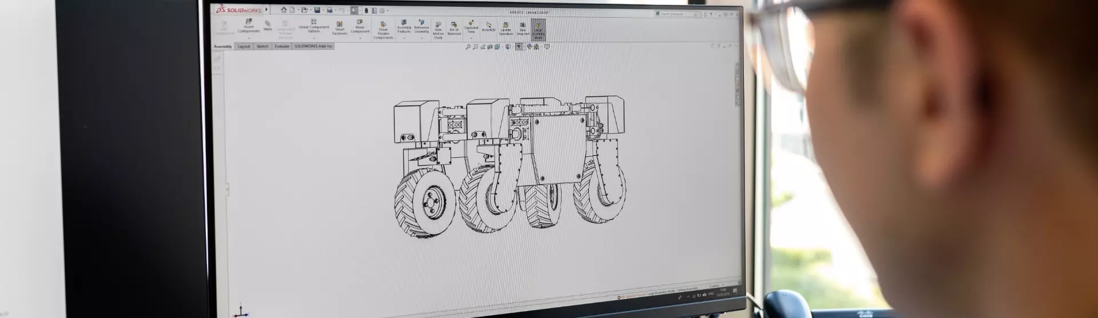Switch to the Layout tab
1098x318 pixels.
click(x=244, y=46)
